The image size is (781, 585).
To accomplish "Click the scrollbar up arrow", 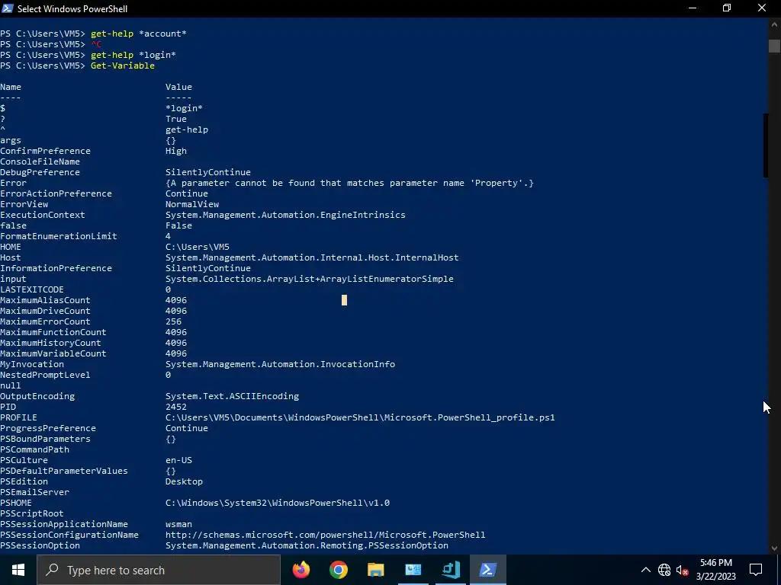I will [x=775, y=24].
